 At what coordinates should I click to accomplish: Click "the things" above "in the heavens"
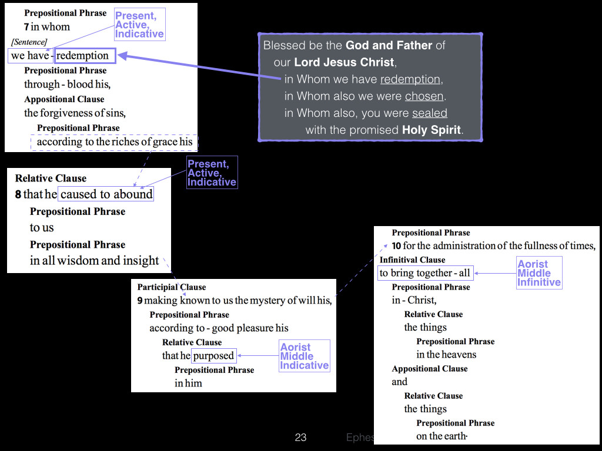pos(426,328)
